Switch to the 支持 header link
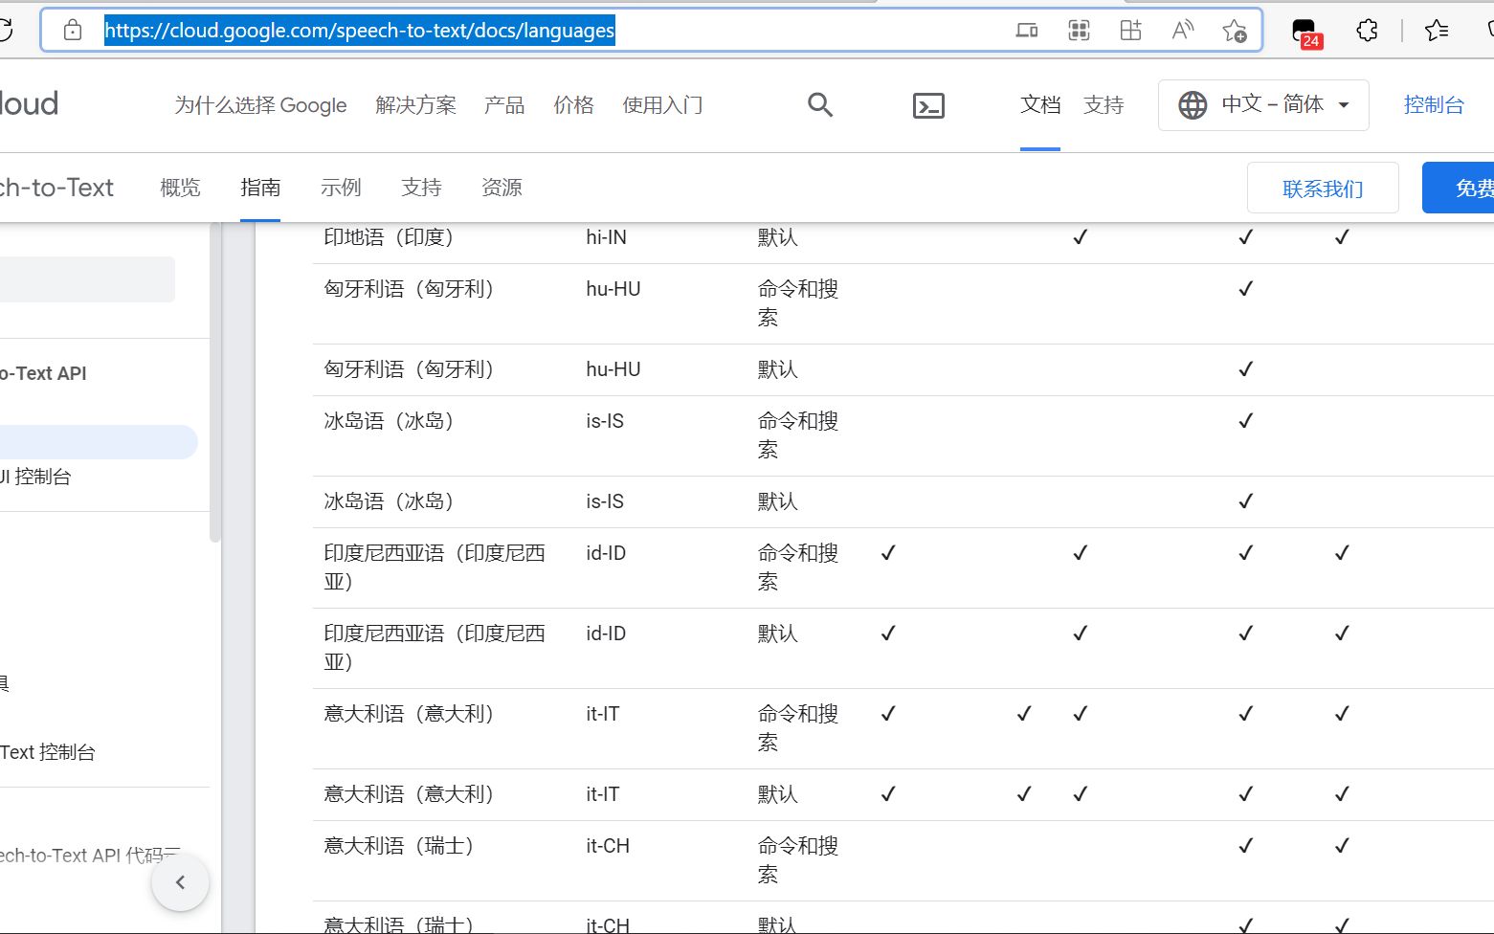 pos(1104,104)
